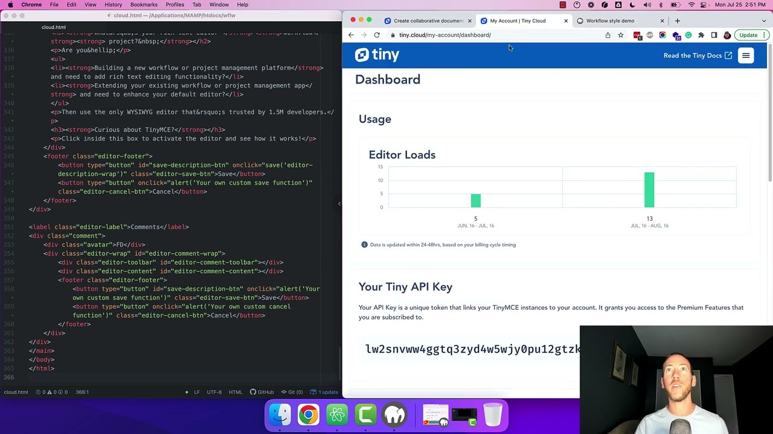The image size is (773, 434).
Task: Open the Bookmarks menu
Action: click(144, 5)
